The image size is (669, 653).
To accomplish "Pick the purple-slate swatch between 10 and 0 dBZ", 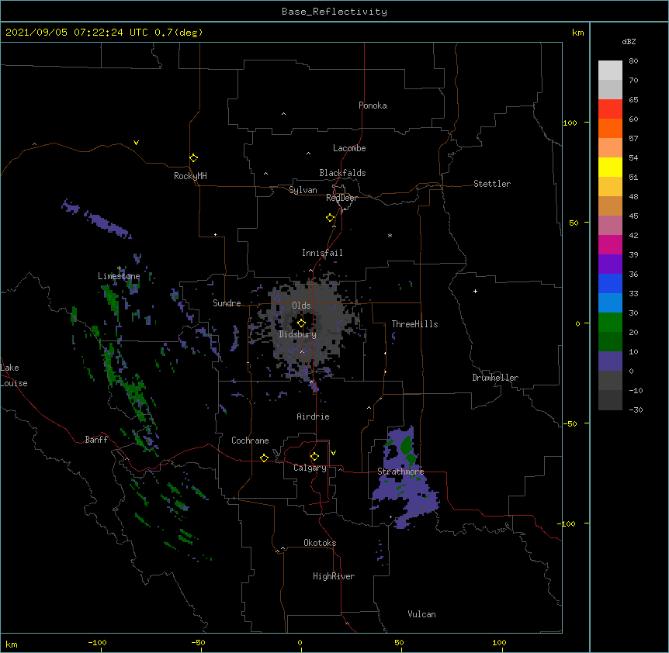I will (x=610, y=361).
